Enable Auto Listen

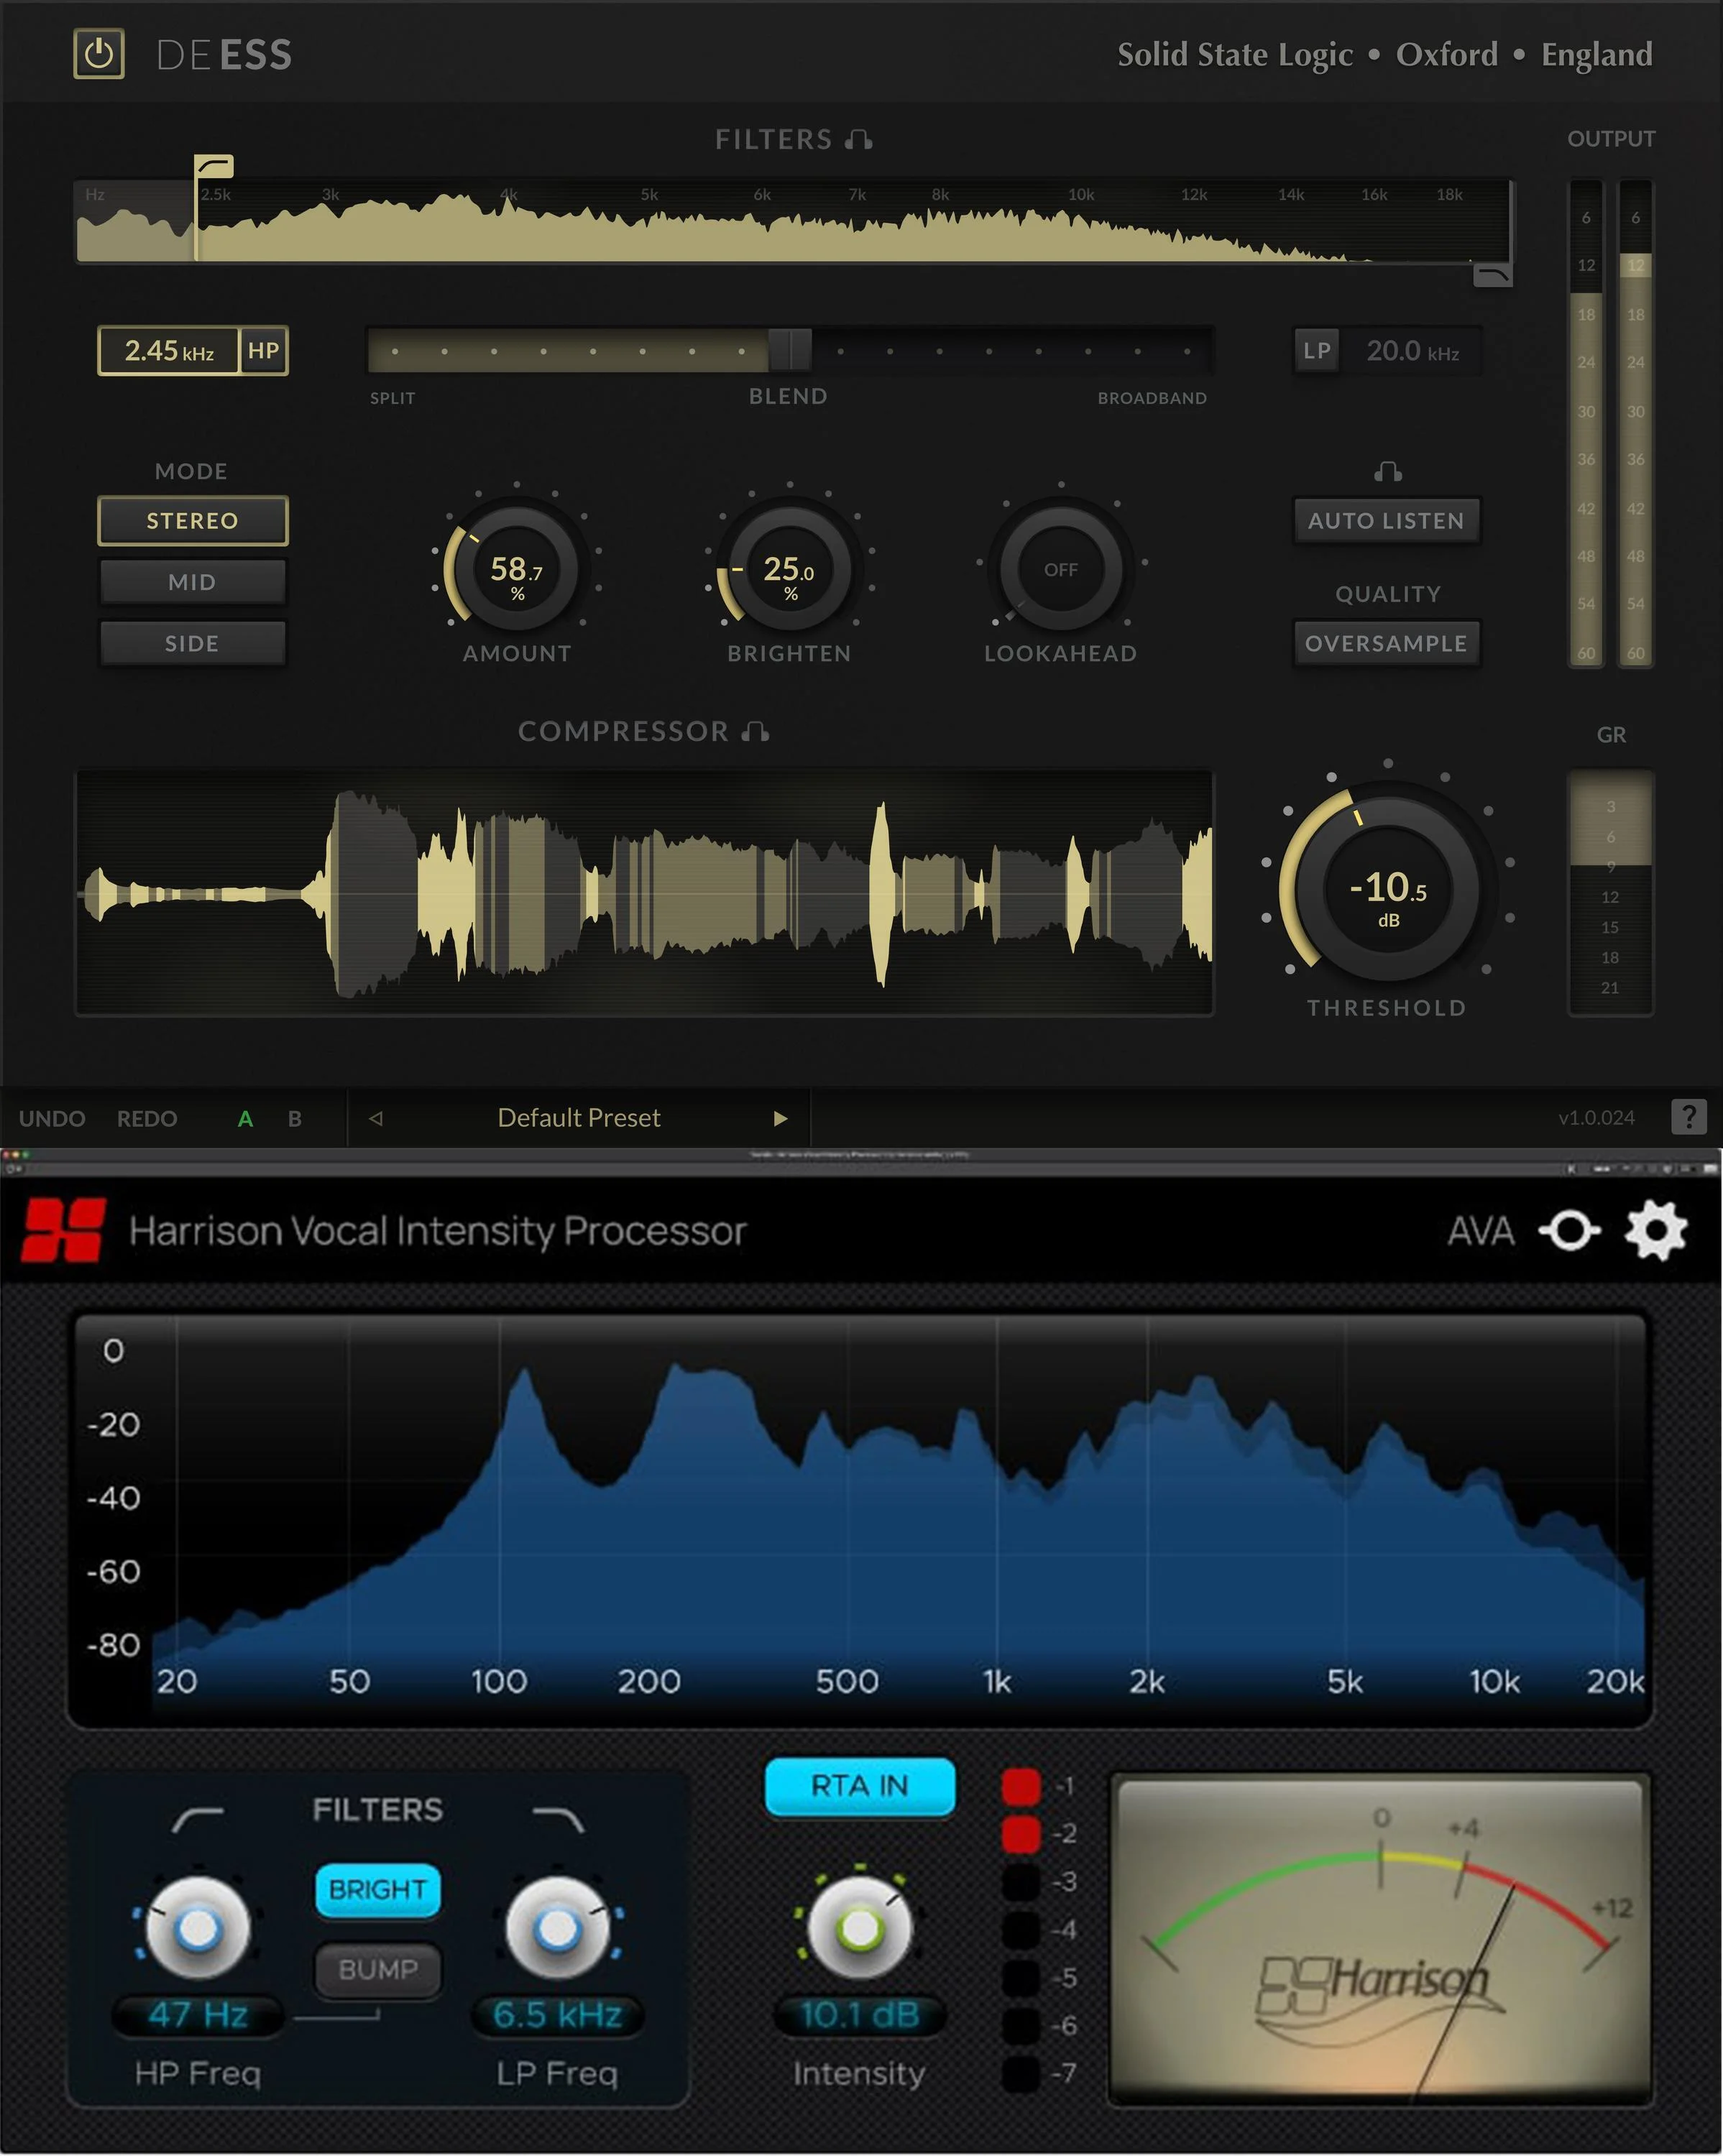point(1386,521)
